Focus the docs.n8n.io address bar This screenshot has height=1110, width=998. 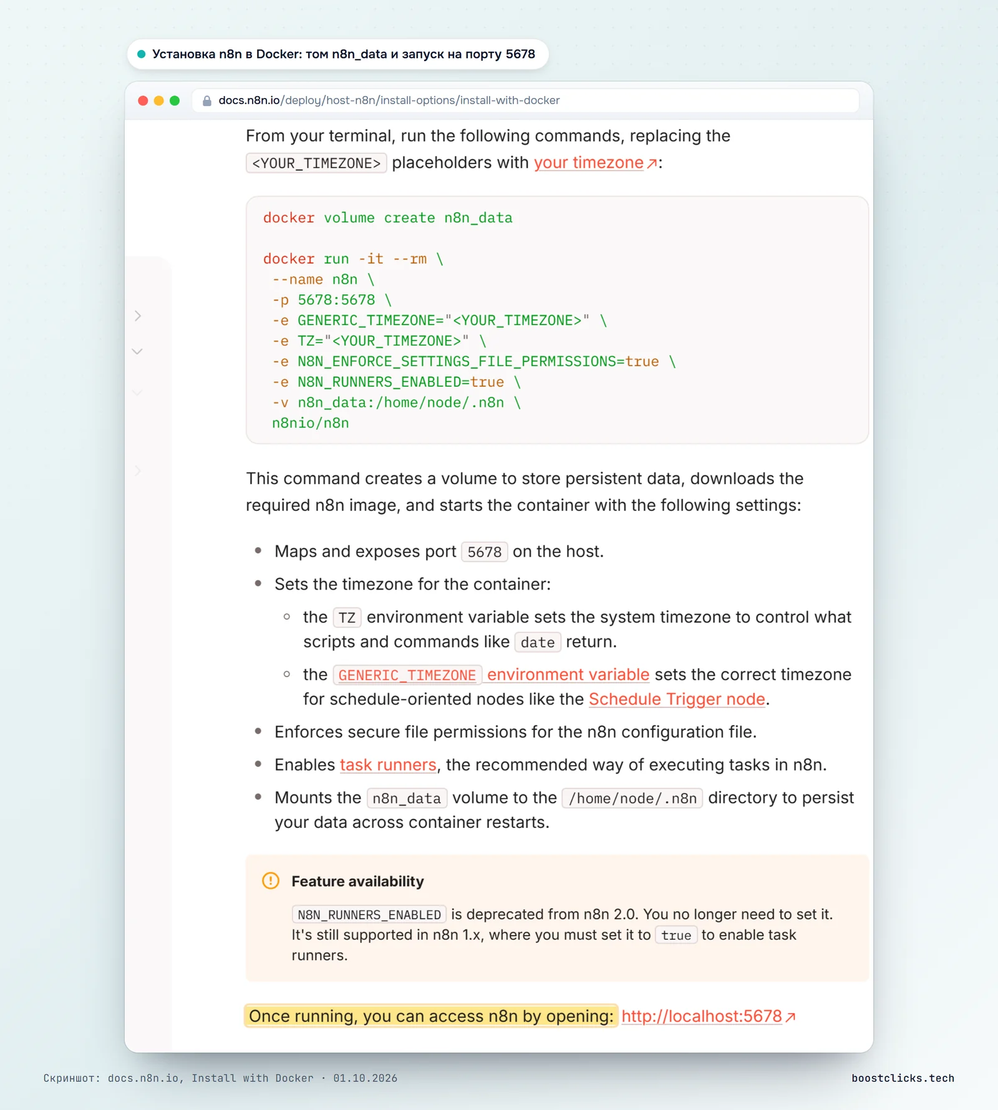click(525, 100)
